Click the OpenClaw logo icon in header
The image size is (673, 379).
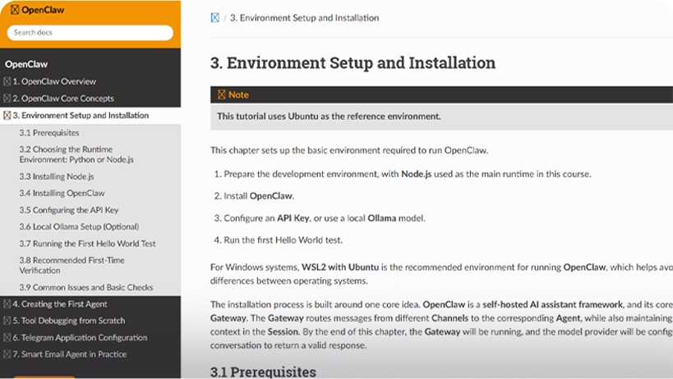coord(15,10)
